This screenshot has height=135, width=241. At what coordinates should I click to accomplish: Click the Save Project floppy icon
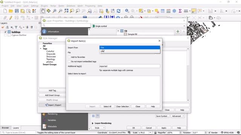pyautogui.click(x=17, y=11)
